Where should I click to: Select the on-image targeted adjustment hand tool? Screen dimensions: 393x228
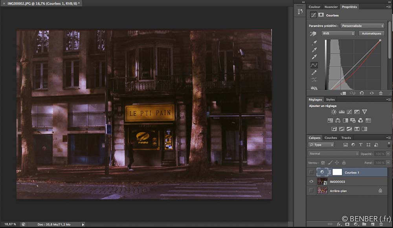coord(313,34)
